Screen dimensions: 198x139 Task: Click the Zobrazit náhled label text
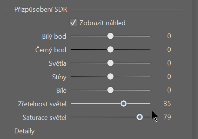coord(102,23)
